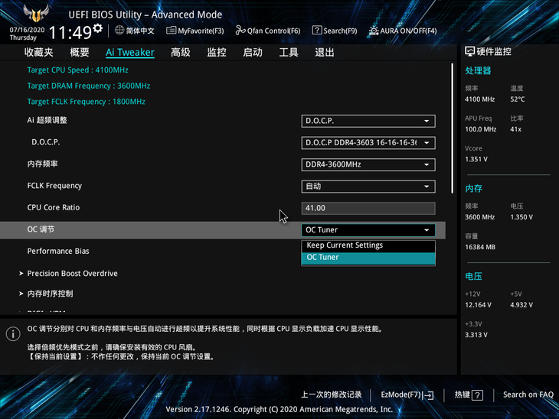Choose Keep Current Settings option
This screenshot has height=419, width=559.
click(x=368, y=245)
